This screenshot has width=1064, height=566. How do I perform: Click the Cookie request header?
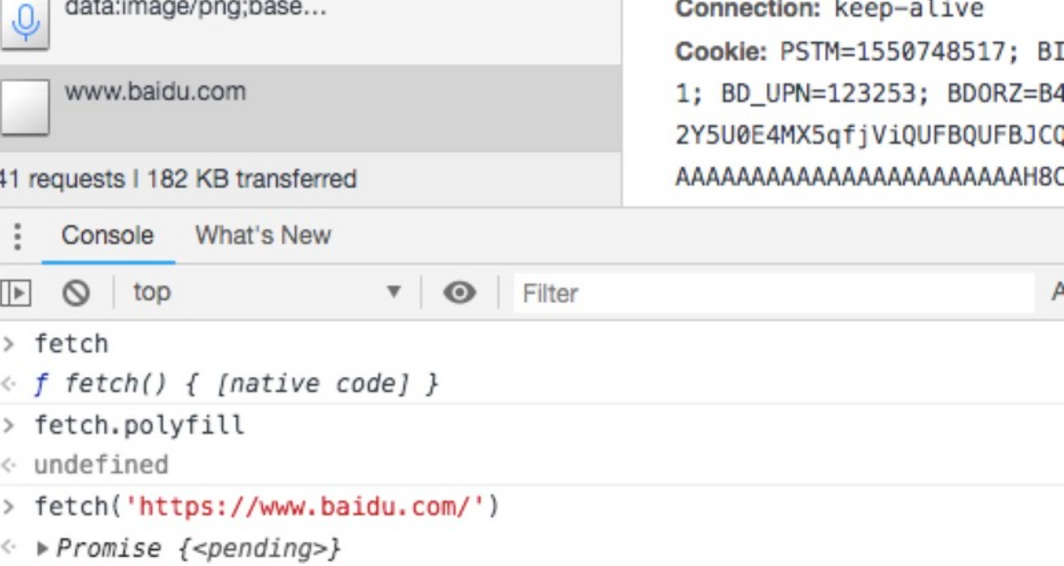point(720,52)
